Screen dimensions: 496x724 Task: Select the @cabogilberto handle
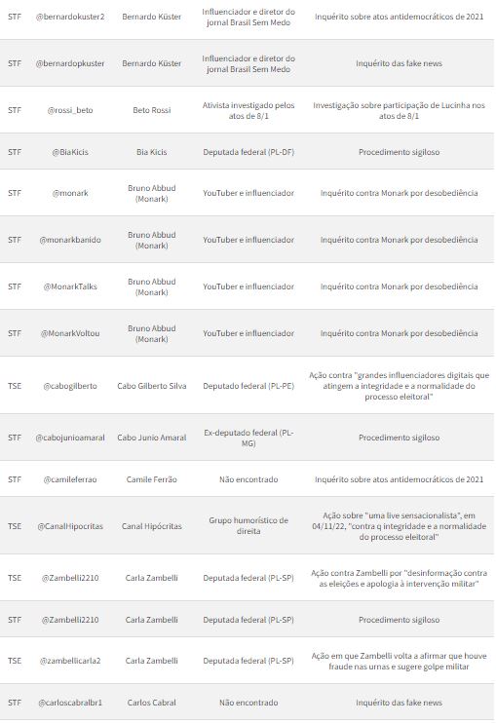click(x=70, y=386)
